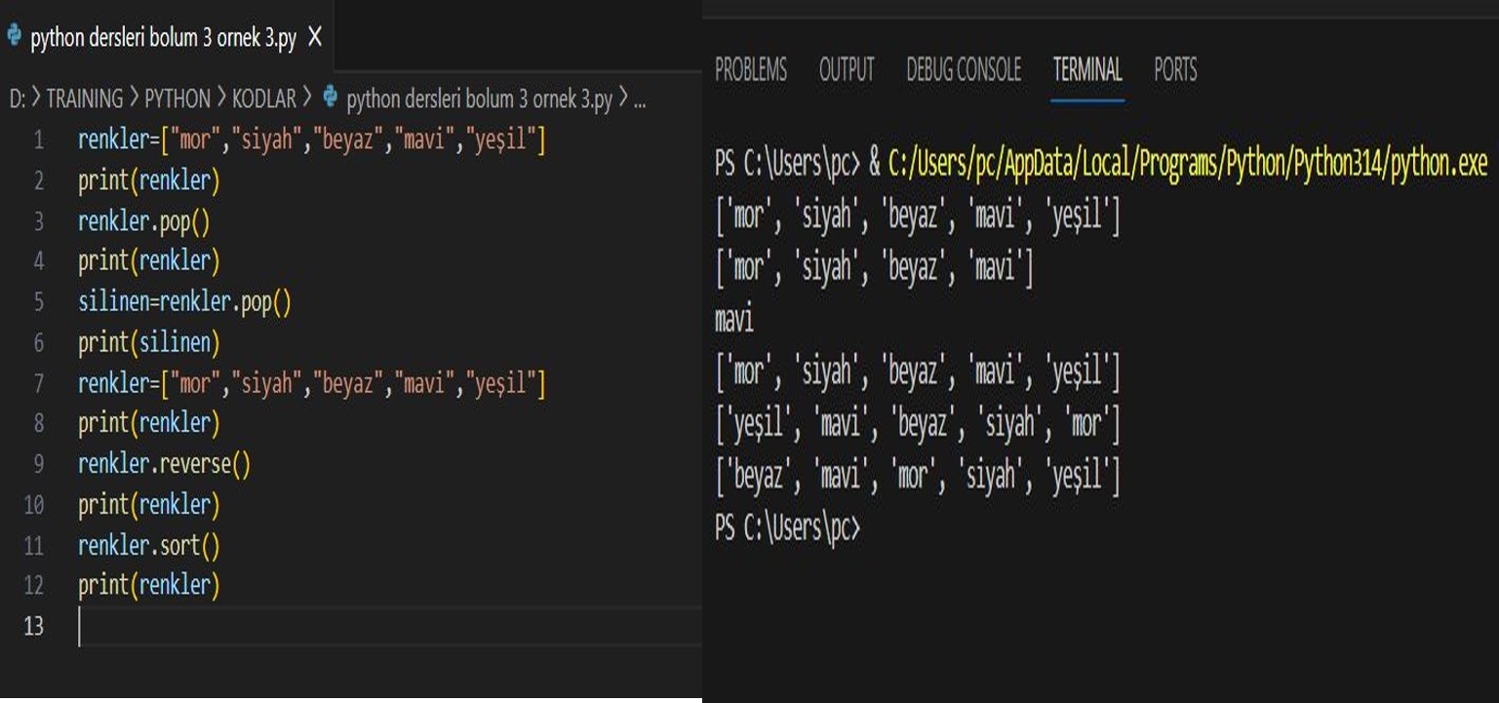
Task: Show the DEBUG CONSOLE tab
Action: [963, 70]
